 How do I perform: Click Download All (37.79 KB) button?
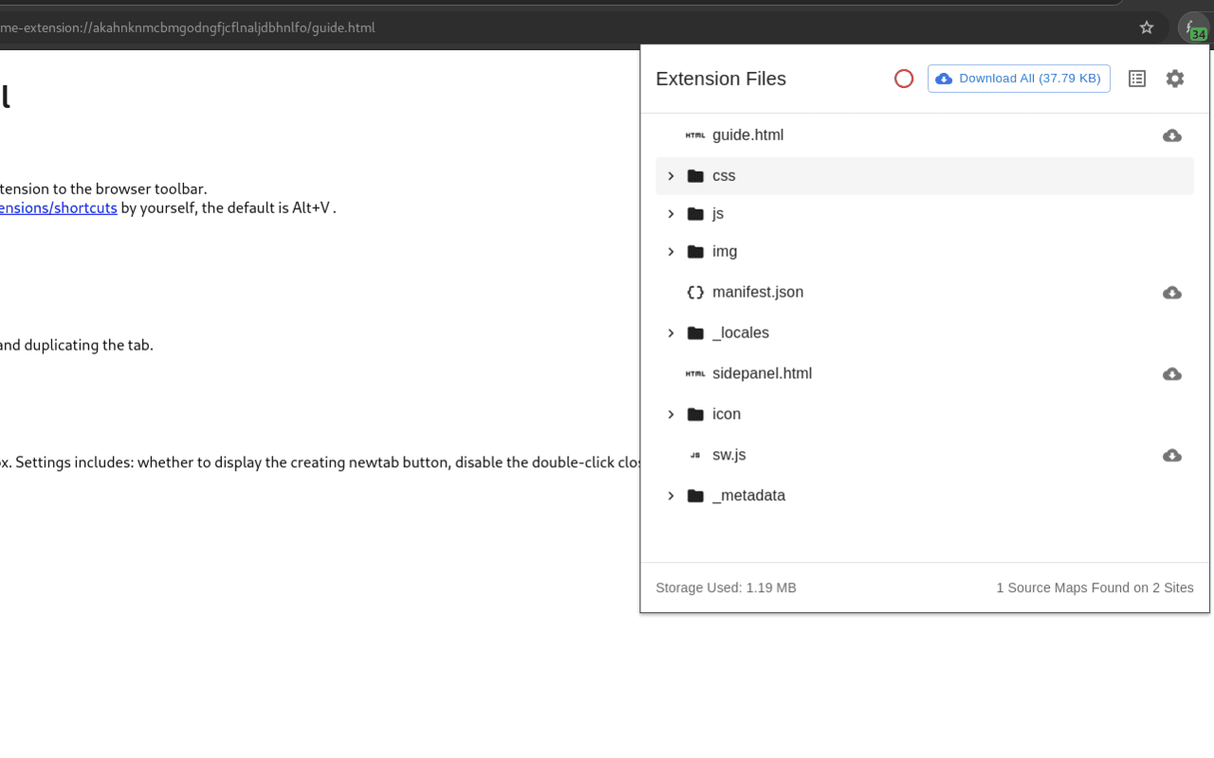pos(1019,79)
